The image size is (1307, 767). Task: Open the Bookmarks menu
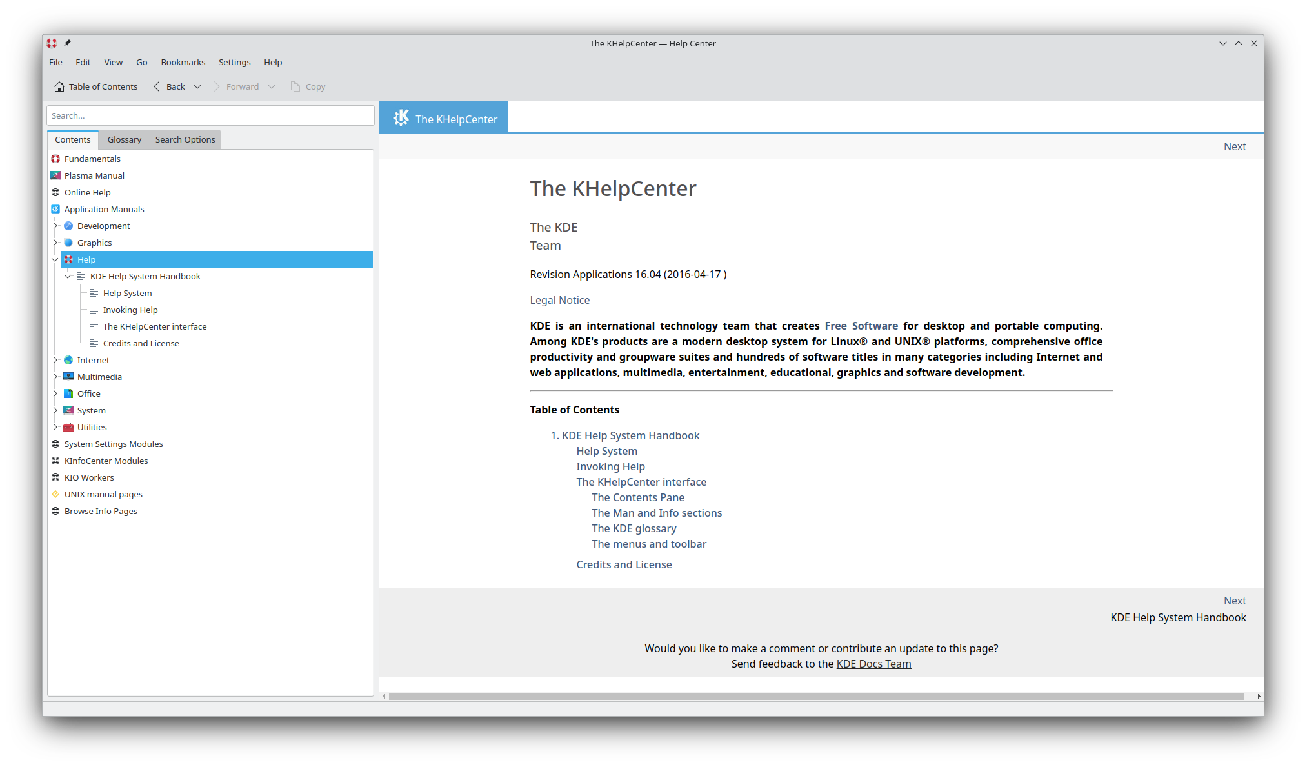point(182,61)
